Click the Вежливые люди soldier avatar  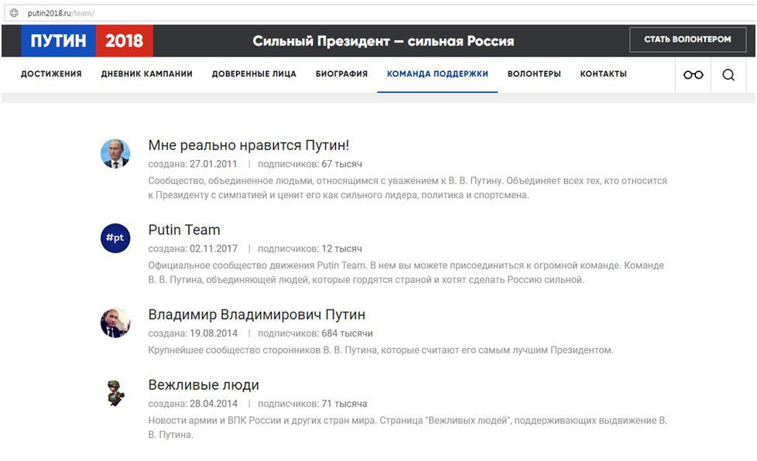click(x=115, y=392)
